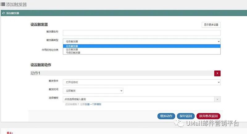Screen dimensions: 247x134
Task: Click the 增加动作 button
Action: pos(166,116)
